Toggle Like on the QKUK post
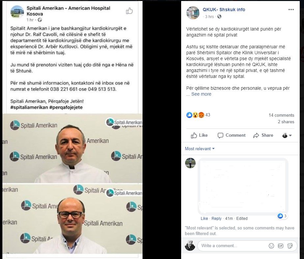 (x=199, y=135)
